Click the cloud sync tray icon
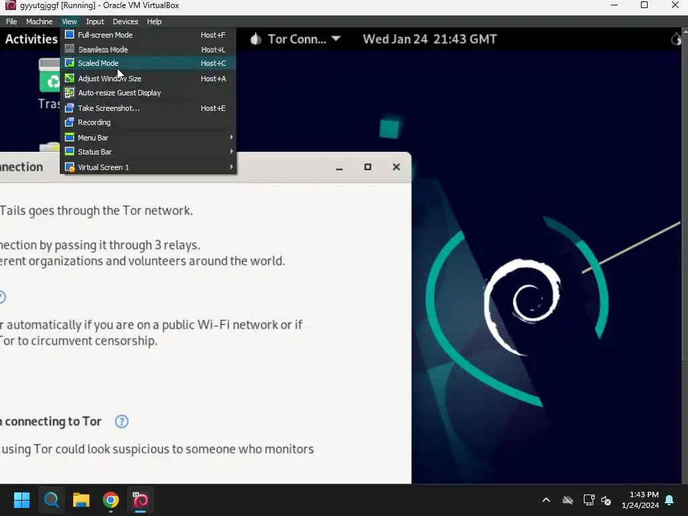Image resolution: width=688 pixels, height=516 pixels. click(x=568, y=500)
